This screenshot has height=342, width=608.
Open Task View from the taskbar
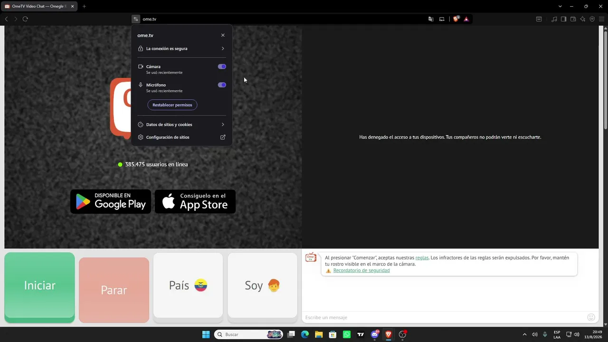click(x=291, y=334)
